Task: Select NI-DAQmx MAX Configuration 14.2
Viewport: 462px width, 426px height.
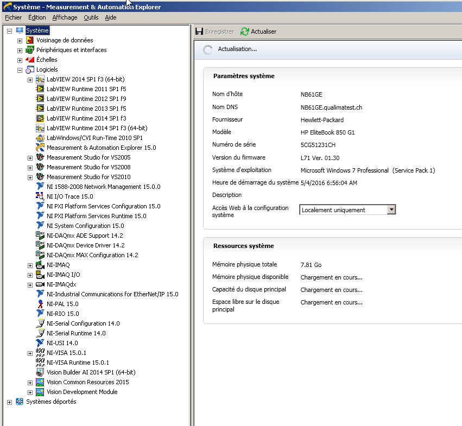Action: [x=92, y=255]
